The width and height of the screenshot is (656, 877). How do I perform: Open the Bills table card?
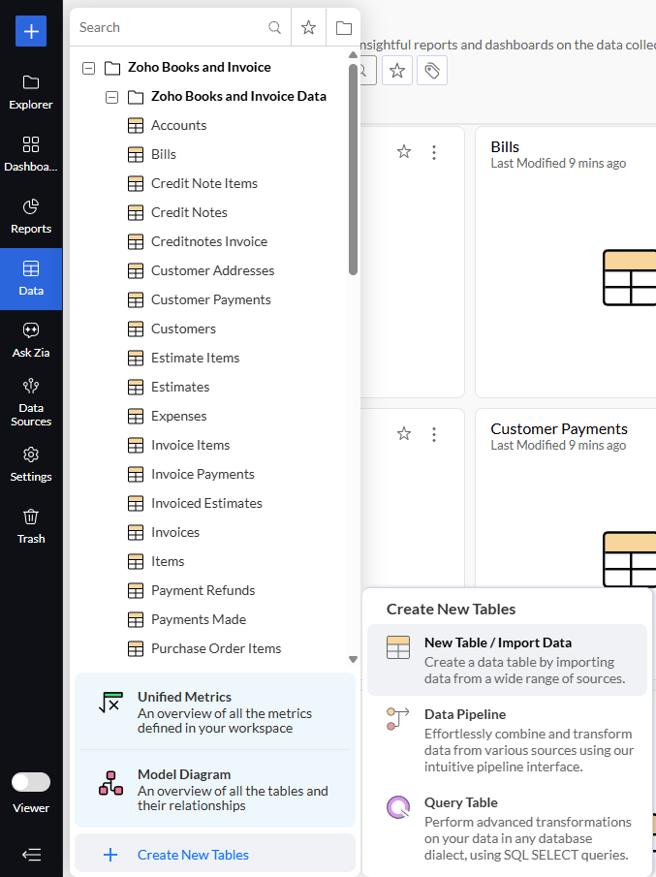pos(566,263)
